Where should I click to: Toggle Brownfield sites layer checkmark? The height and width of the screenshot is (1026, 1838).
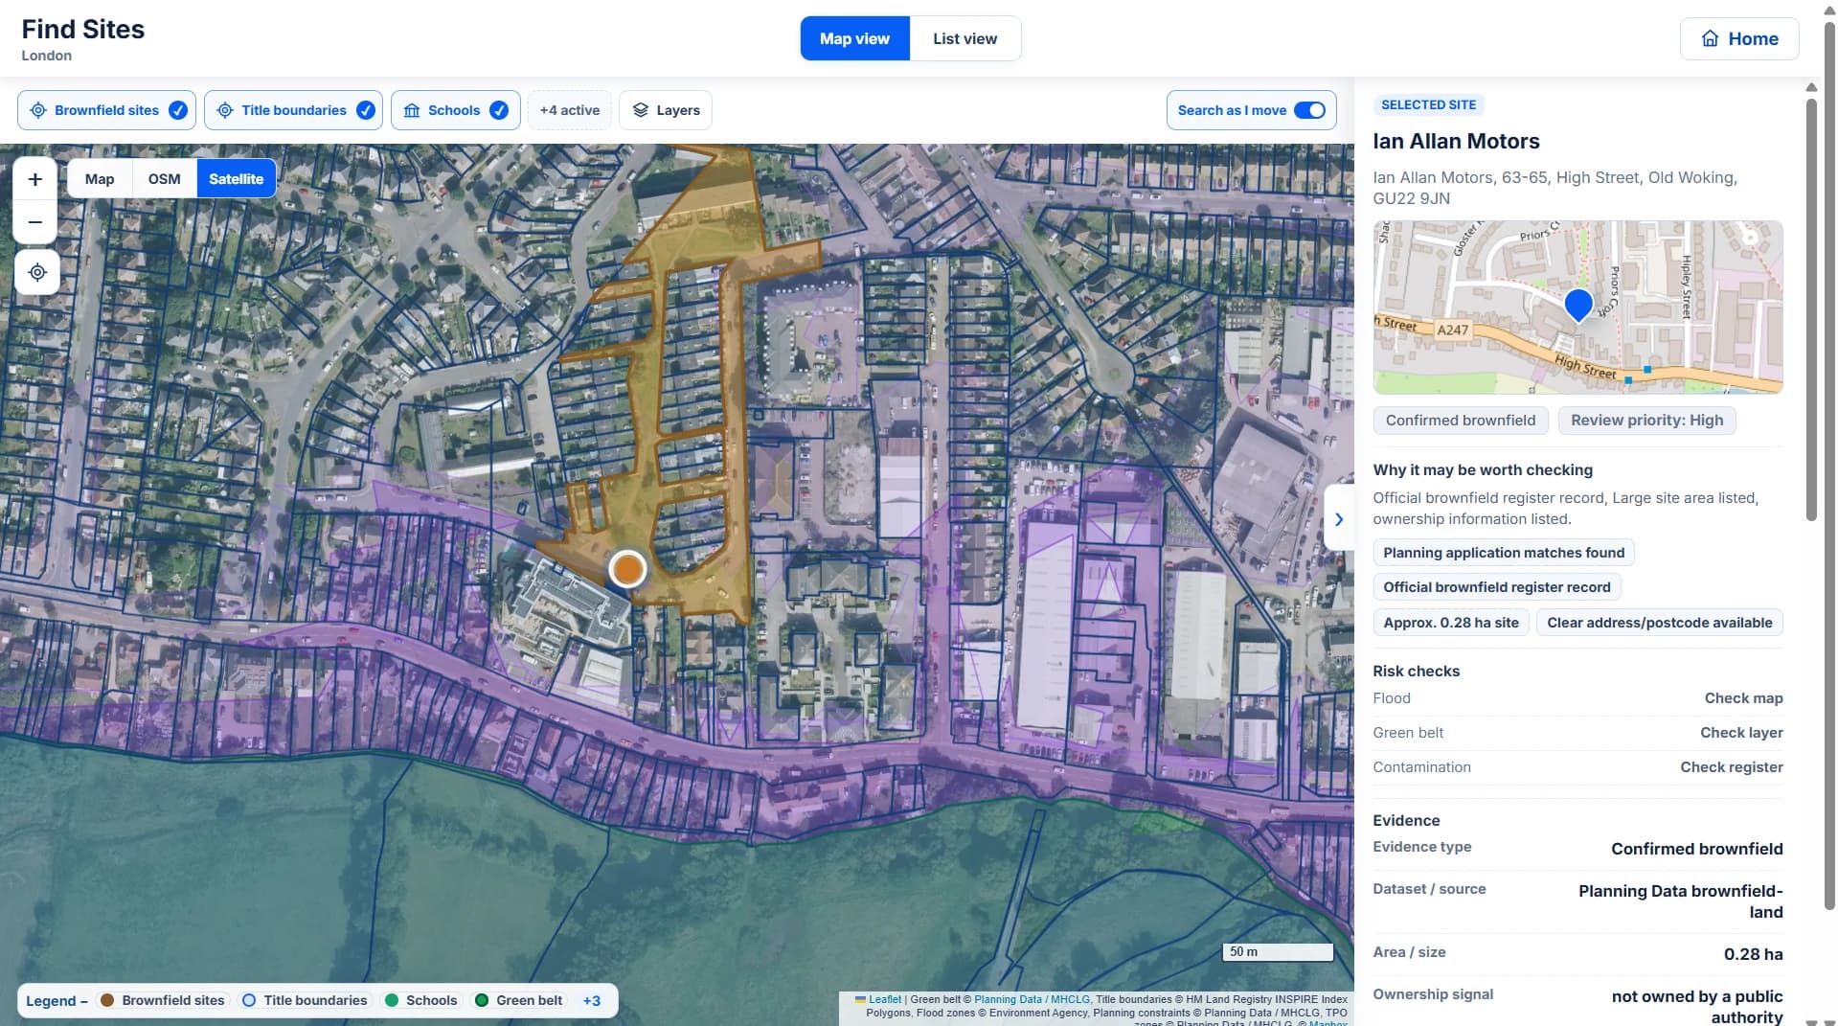pyautogui.click(x=178, y=110)
